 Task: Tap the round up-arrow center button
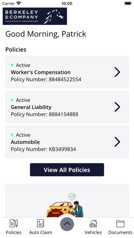click(67, 224)
